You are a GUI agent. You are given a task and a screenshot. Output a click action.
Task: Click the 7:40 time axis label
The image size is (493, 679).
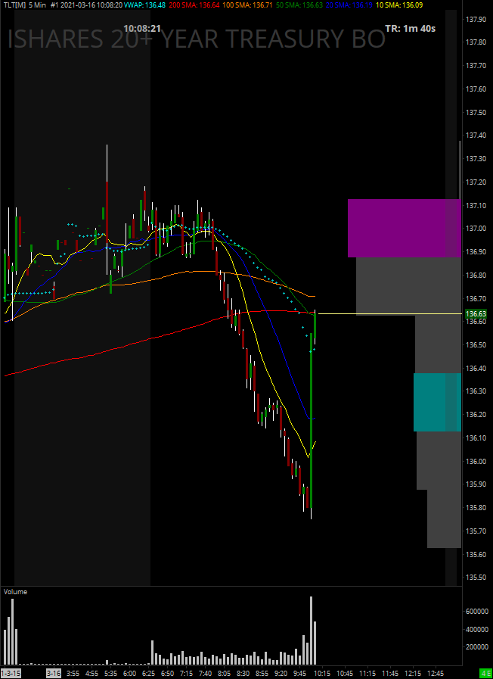pyautogui.click(x=206, y=674)
